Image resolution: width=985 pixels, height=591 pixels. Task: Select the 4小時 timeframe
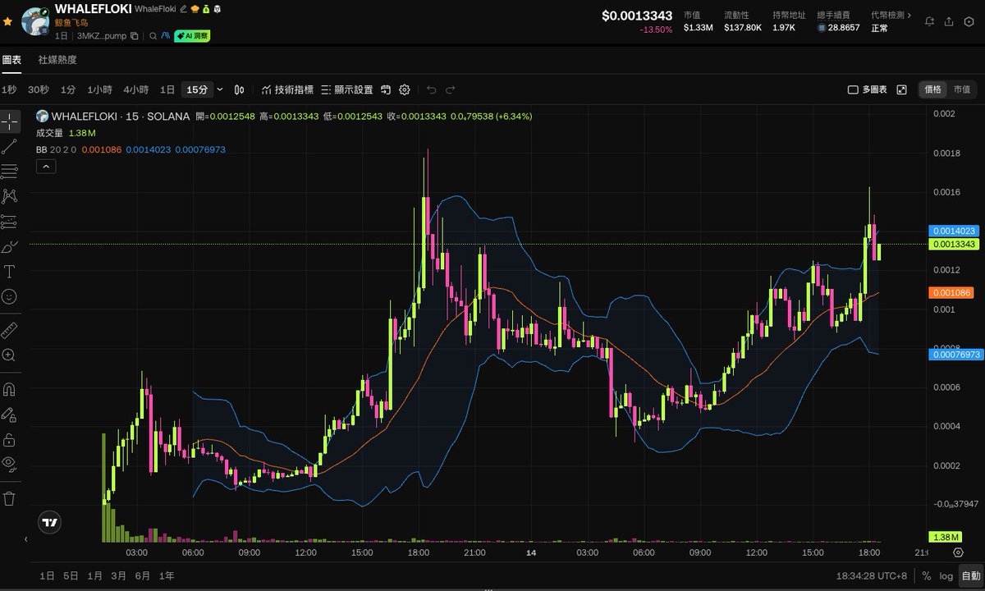(136, 89)
